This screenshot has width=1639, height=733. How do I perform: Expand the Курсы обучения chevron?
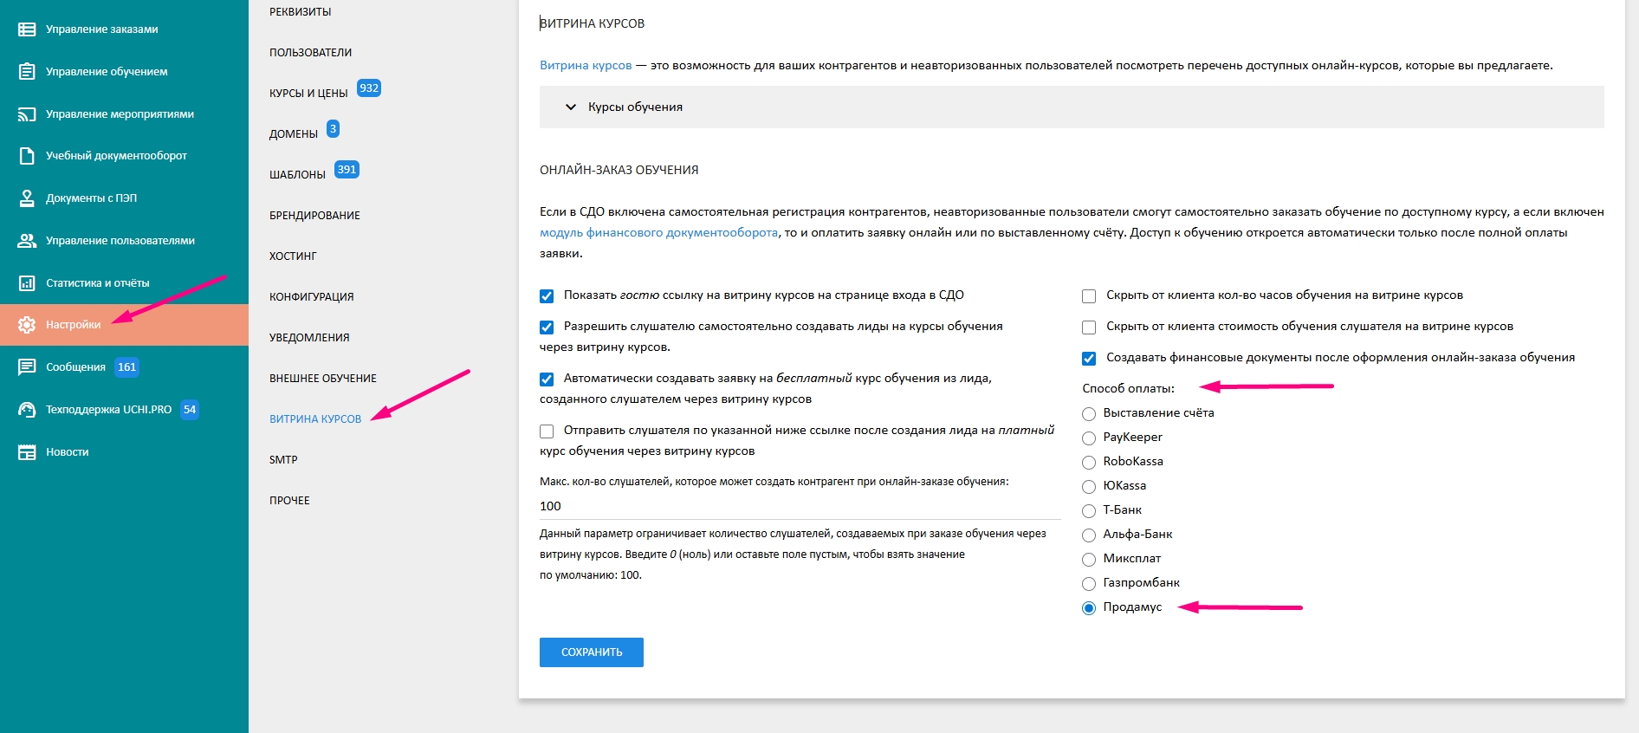(x=571, y=107)
